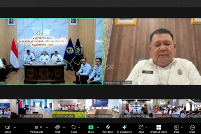Screen dimensions: 201x134
Task: Click the Video camera icon
Action: pos(8,127)
